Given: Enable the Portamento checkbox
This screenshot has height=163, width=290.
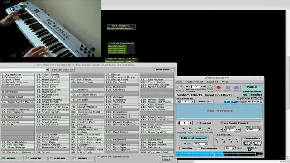Looking at the screenshot, I should pyautogui.click(x=199, y=148).
